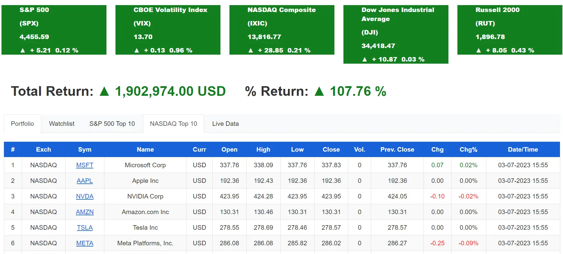Click the up triangle in VIX card
This screenshot has width=563, height=254.
(x=137, y=50)
